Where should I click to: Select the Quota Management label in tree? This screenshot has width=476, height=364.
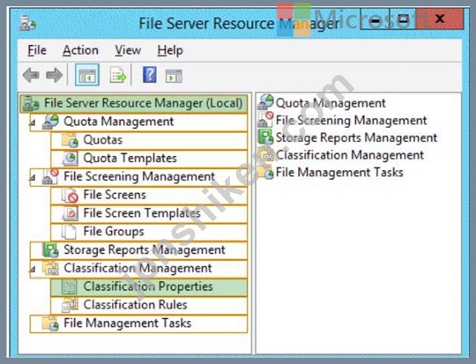tap(119, 122)
